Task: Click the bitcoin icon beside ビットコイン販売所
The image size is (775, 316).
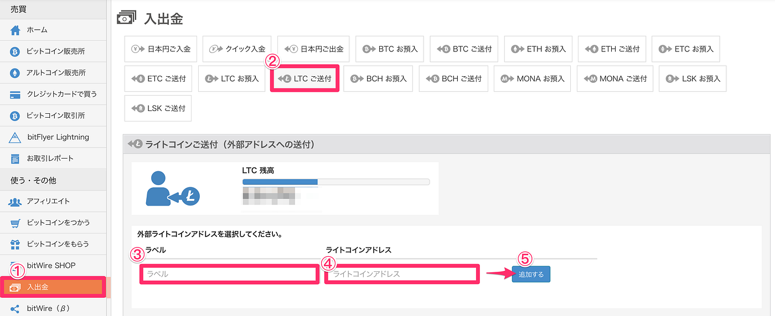Action: (15, 51)
